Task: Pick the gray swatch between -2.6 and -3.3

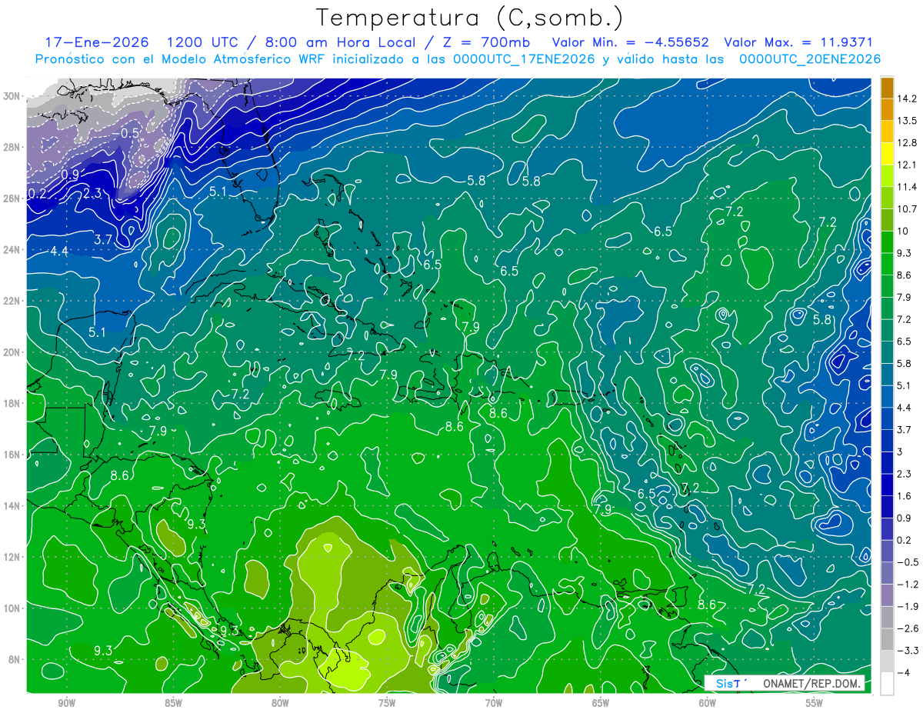Action: point(887,639)
